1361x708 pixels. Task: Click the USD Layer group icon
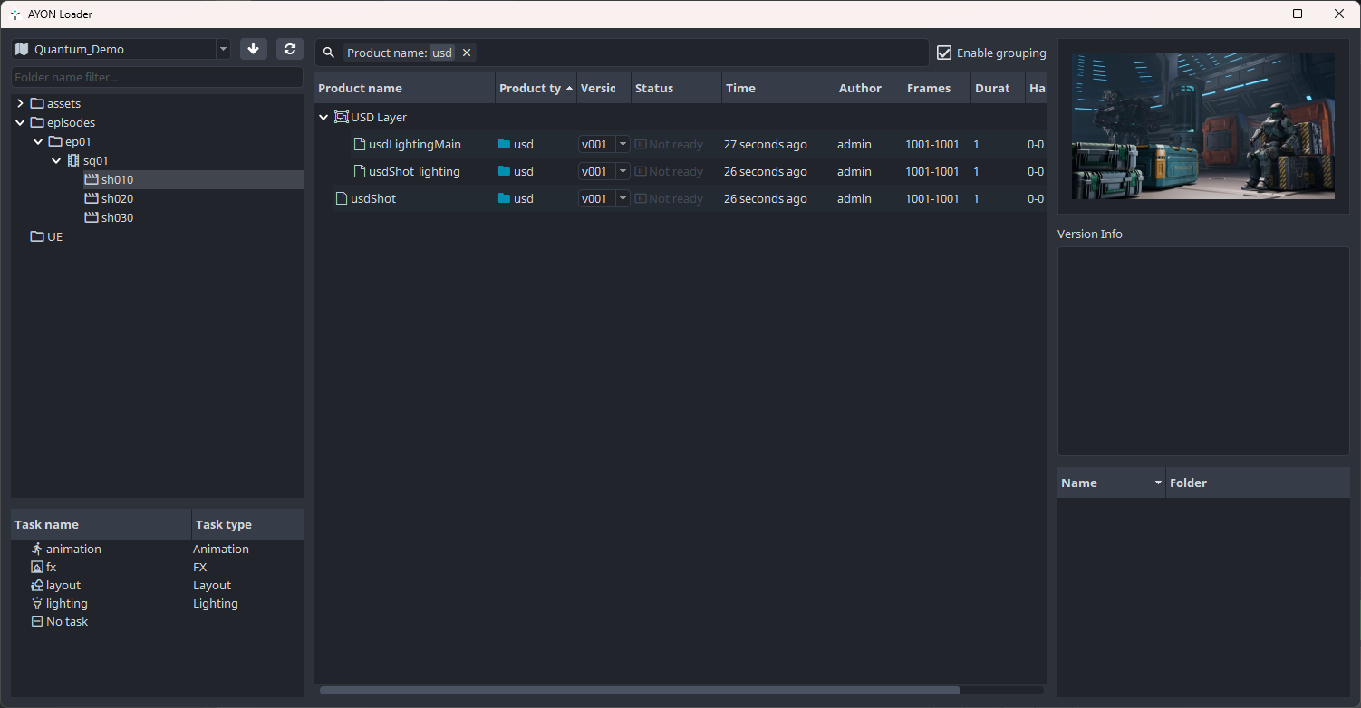(x=342, y=117)
